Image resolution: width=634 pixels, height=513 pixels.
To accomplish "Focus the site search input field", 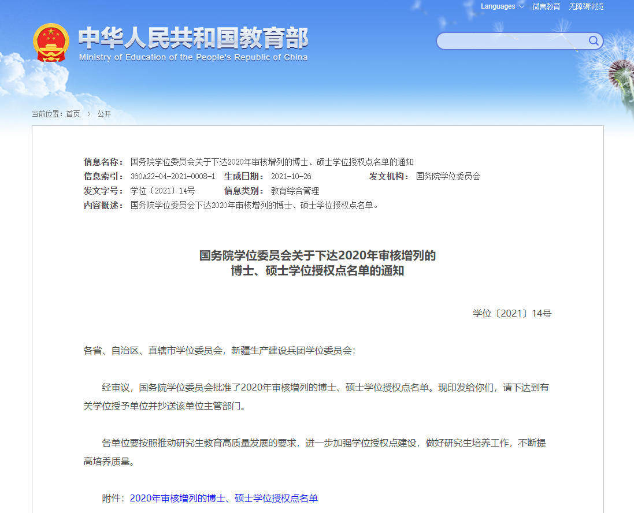I will [512, 41].
